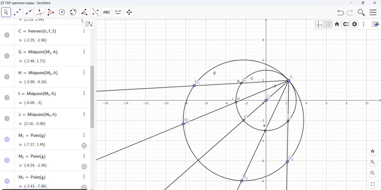The height and width of the screenshot is (190, 381).
Task: Select the Move Graphics View tool
Action: pos(129,12)
